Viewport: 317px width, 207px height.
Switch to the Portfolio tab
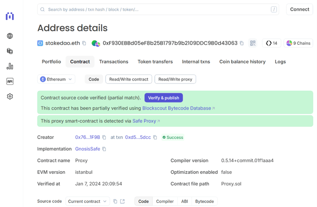pyautogui.click(x=51, y=62)
